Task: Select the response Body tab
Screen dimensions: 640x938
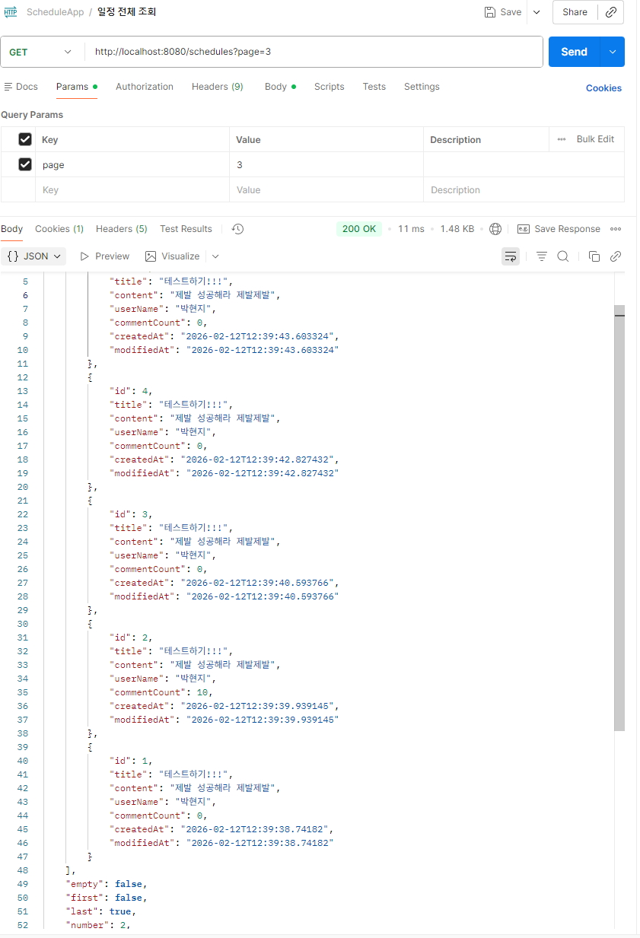Action: click(12, 229)
